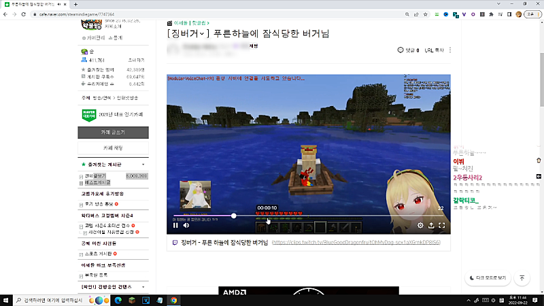Open the 부족민 등록 board
Viewport: 544px width, 306px height.
click(x=96, y=275)
